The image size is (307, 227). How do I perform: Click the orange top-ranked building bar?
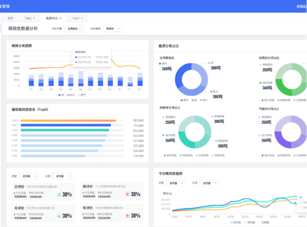(x=68, y=120)
